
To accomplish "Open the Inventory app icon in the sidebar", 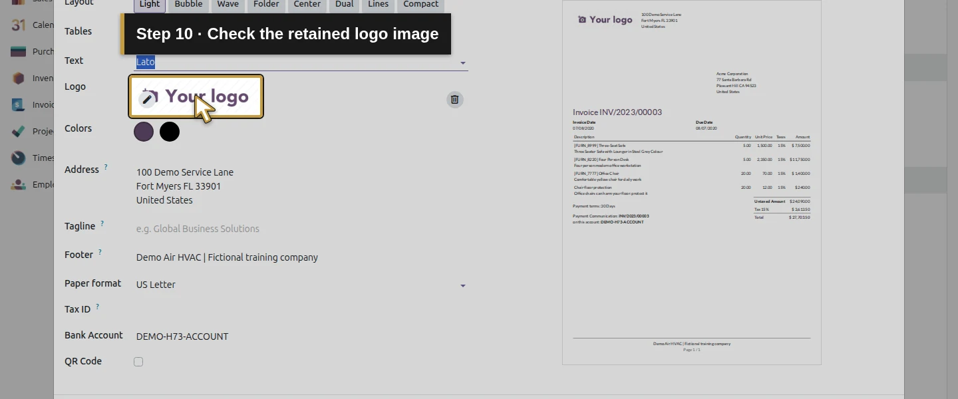I will [x=19, y=78].
